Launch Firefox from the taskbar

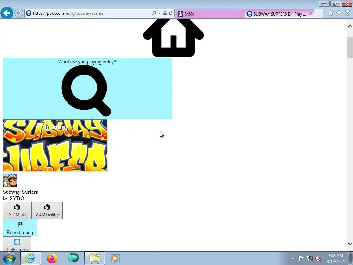pyautogui.click(x=52, y=258)
